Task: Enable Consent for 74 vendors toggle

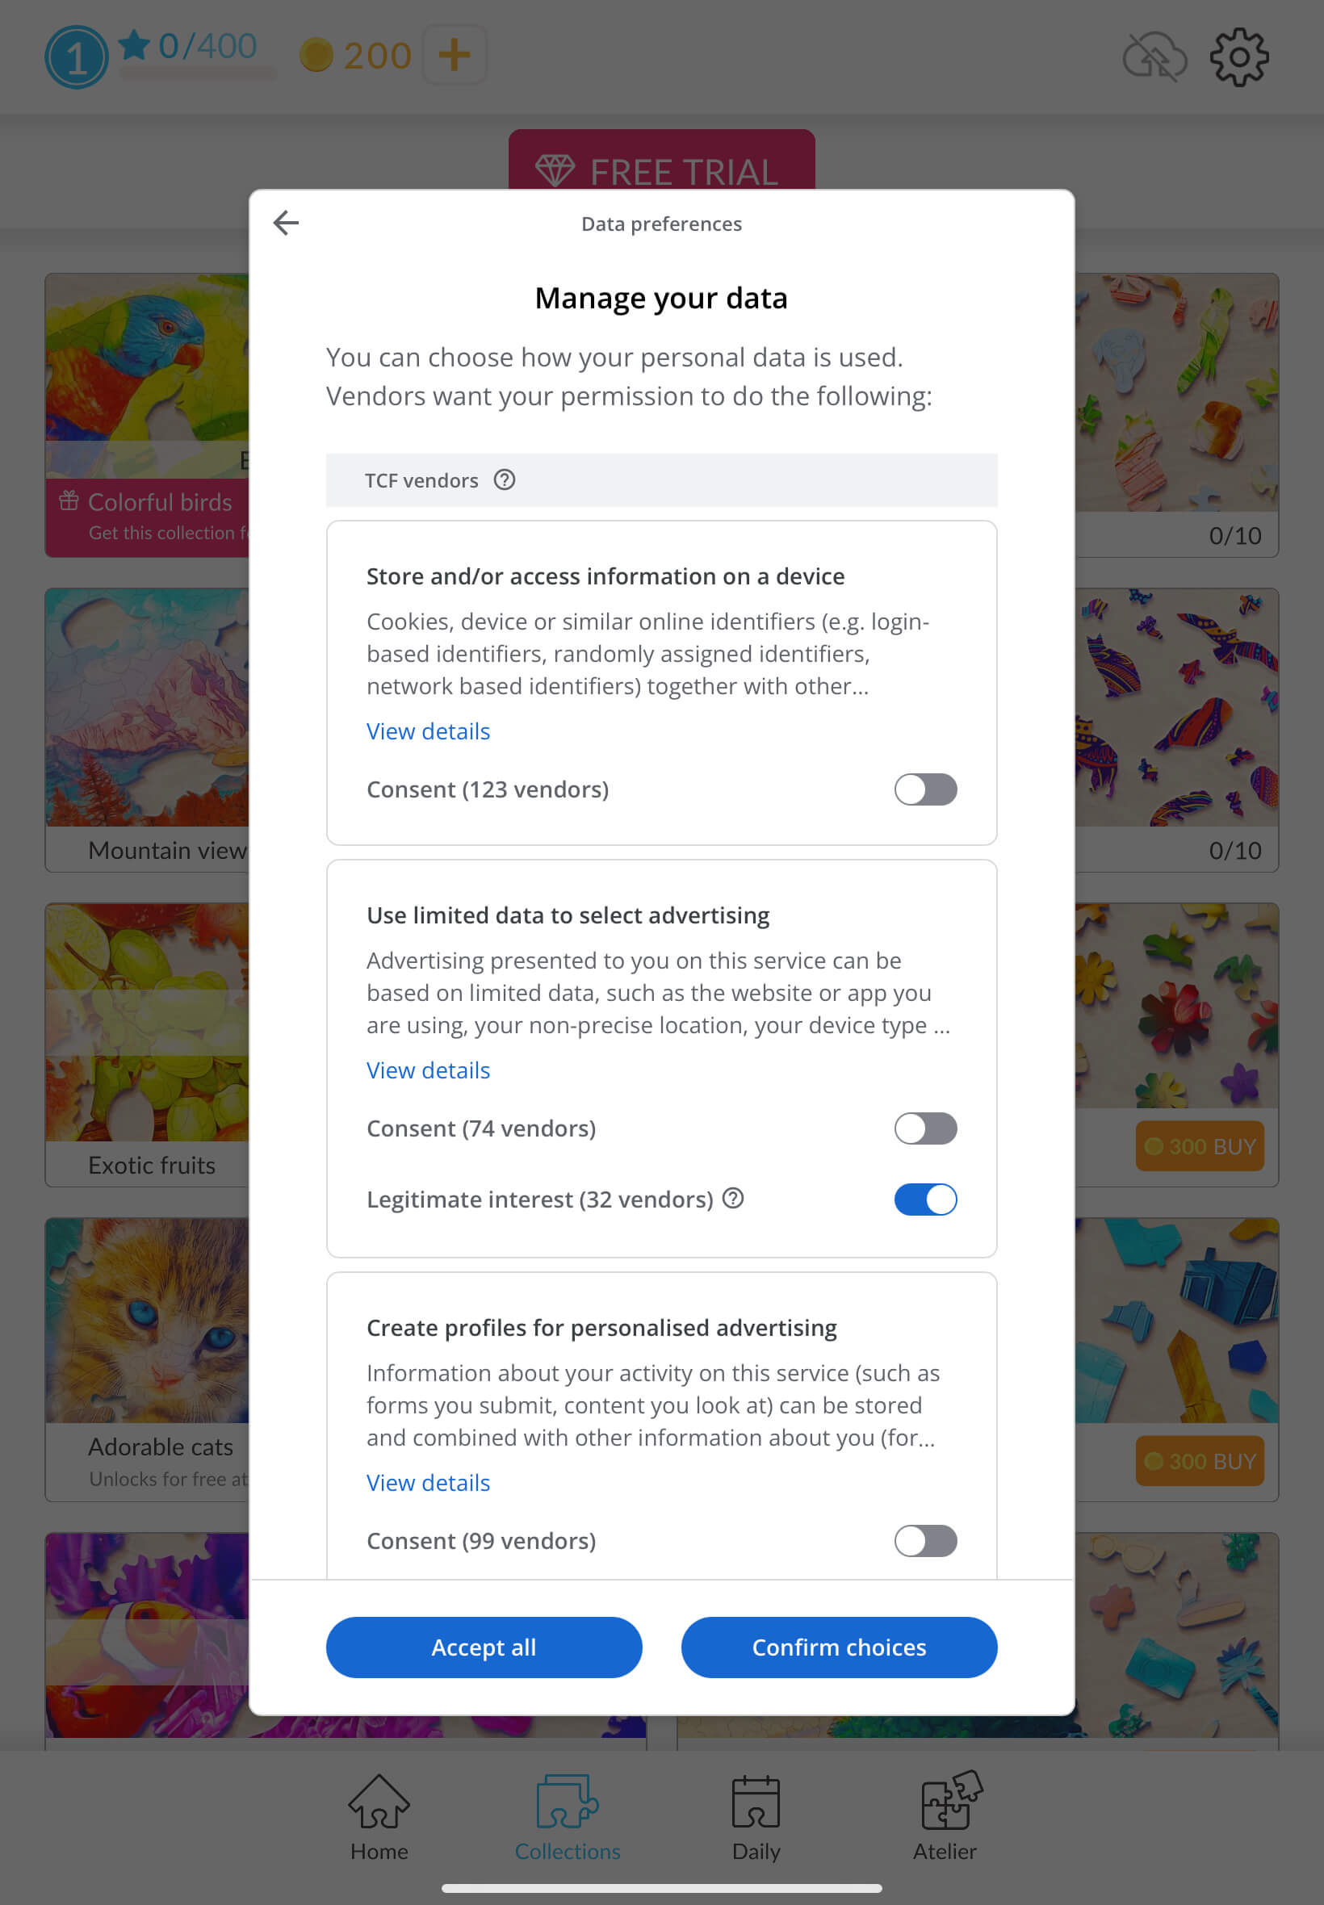Action: (925, 1128)
